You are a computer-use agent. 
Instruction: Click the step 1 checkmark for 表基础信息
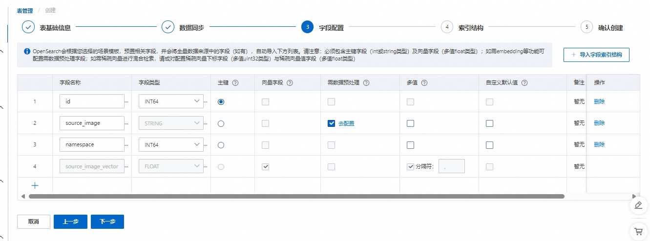[x=28, y=27]
